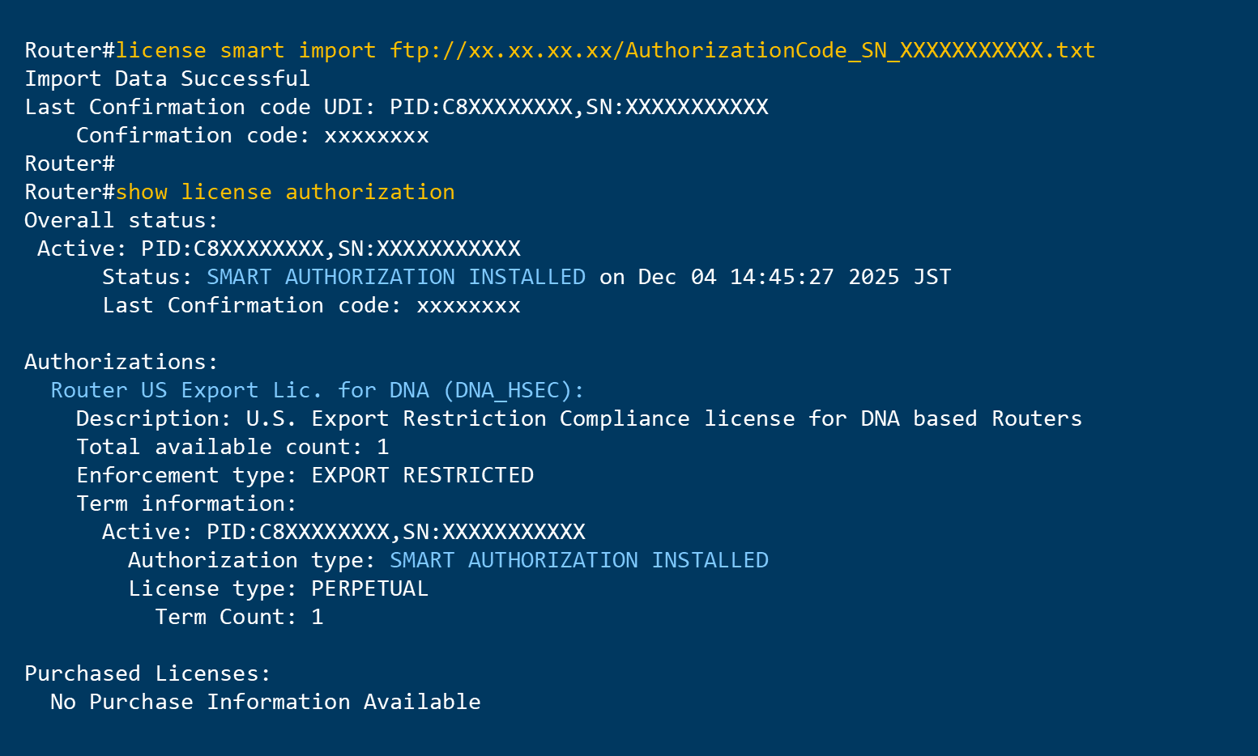The width and height of the screenshot is (1258, 756).
Task: Click the 'Enforcement type: EXPORT RESTRICTED' line
Action: point(305,475)
